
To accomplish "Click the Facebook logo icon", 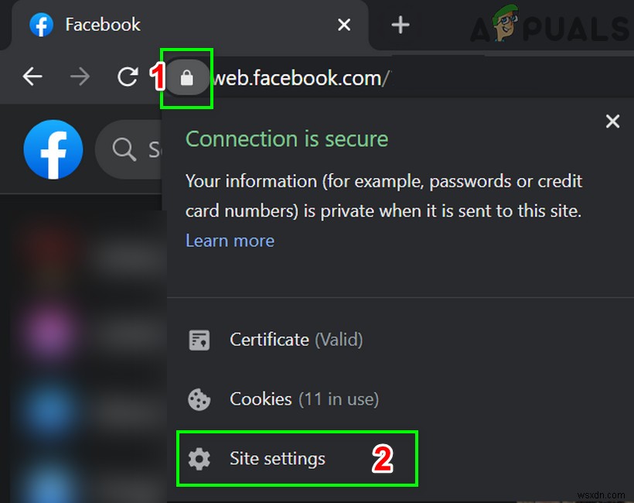I will coord(53,149).
